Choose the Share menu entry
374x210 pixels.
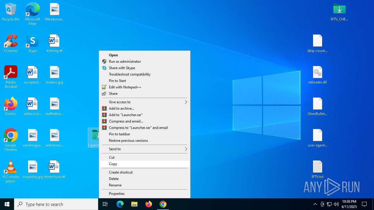[145, 94]
